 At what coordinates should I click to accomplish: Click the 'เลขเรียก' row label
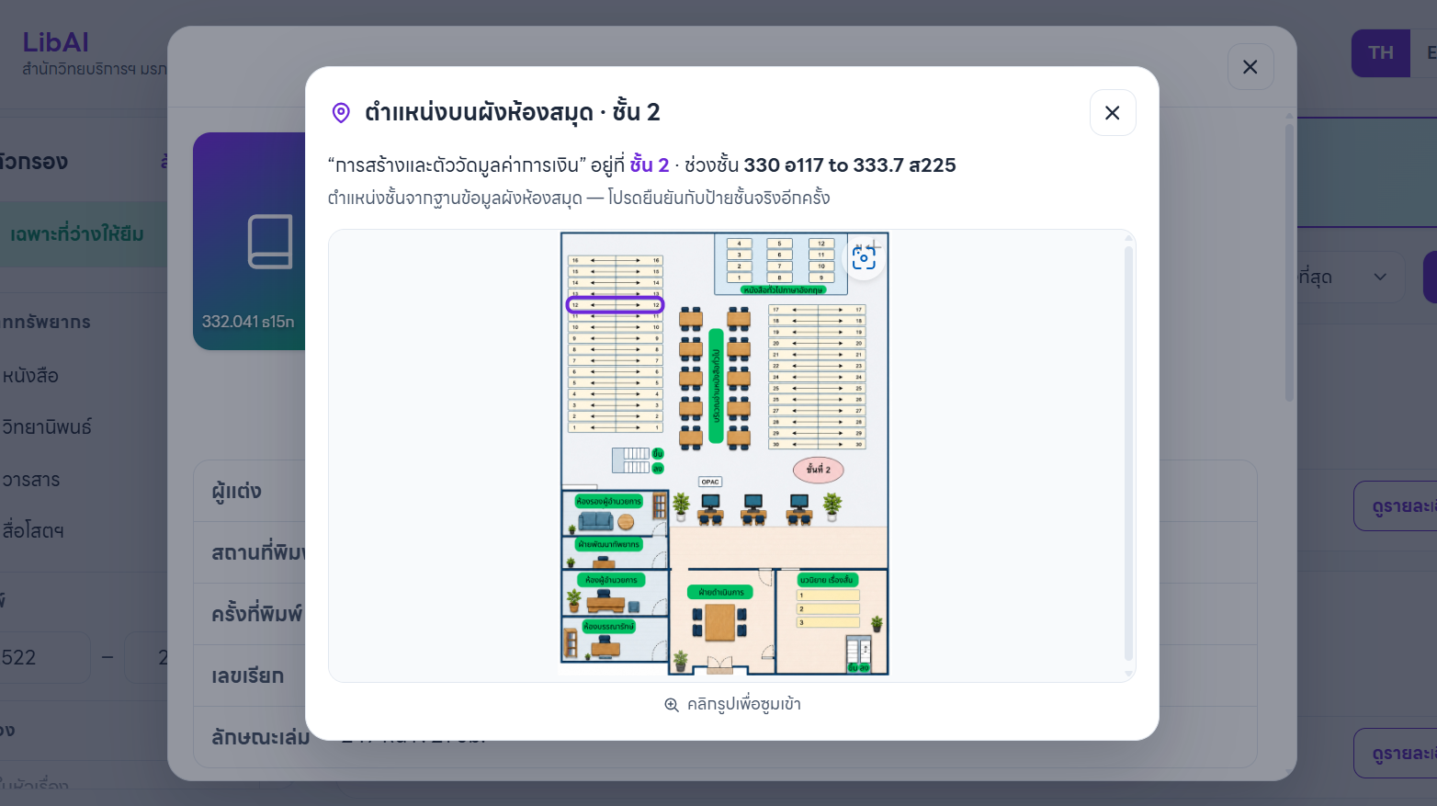point(247,676)
